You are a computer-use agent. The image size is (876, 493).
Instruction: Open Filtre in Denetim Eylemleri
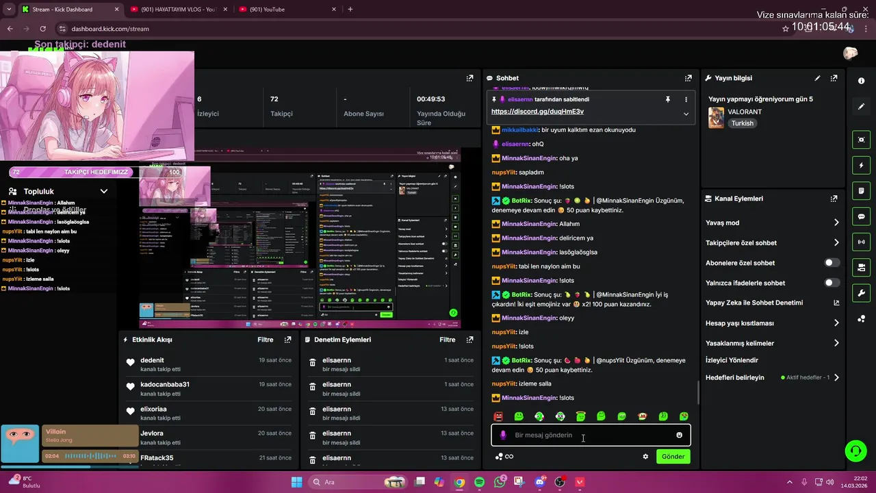(448, 340)
